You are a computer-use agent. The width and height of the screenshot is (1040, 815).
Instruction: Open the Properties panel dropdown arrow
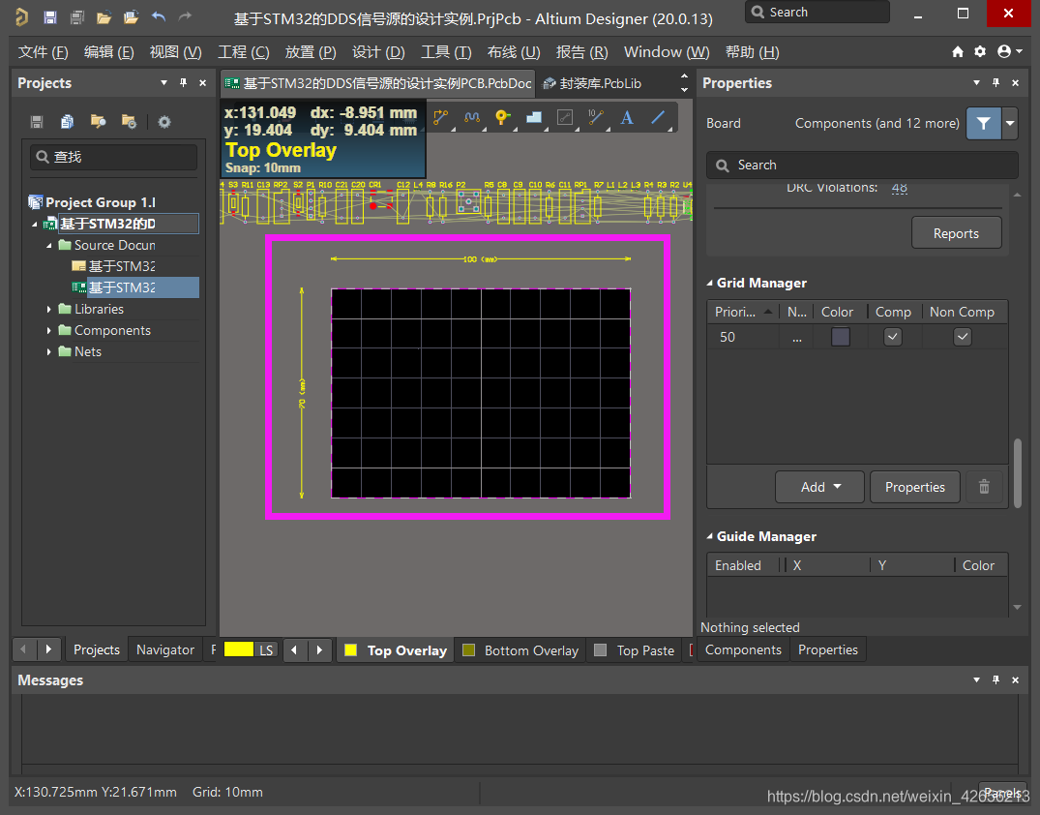coord(976,82)
